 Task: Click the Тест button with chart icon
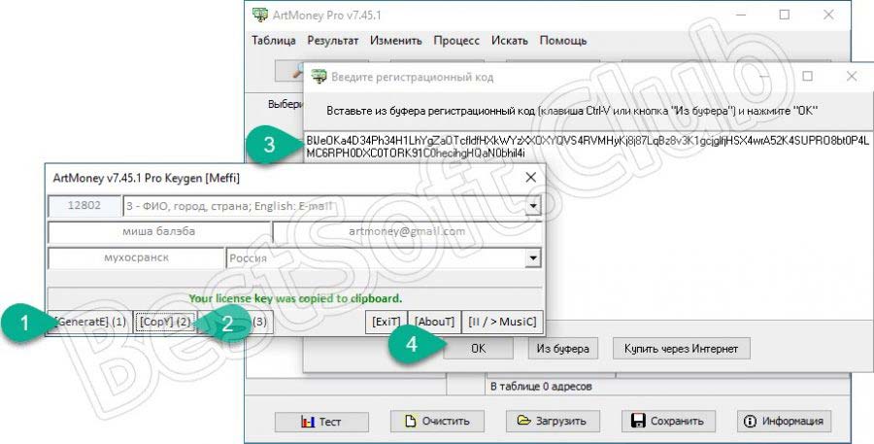321,422
